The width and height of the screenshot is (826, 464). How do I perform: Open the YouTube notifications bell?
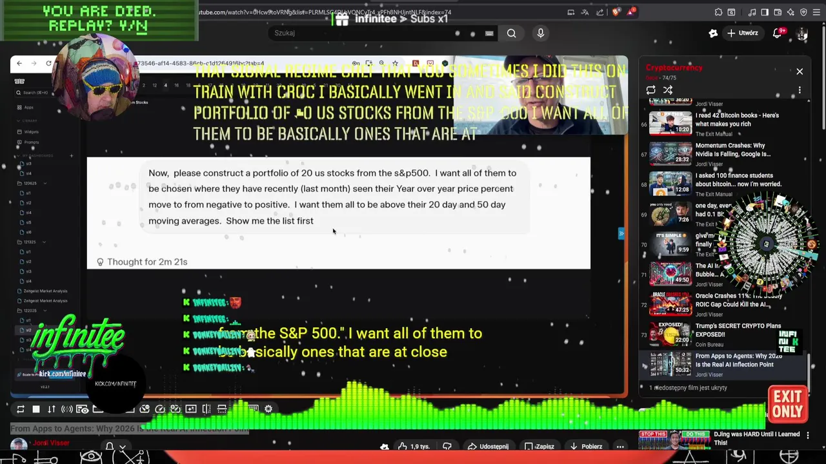(778, 33)
